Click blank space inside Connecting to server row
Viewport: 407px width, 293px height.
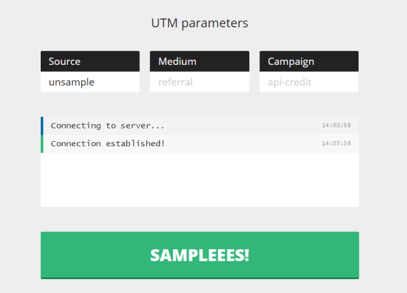[x=242, y=126]
